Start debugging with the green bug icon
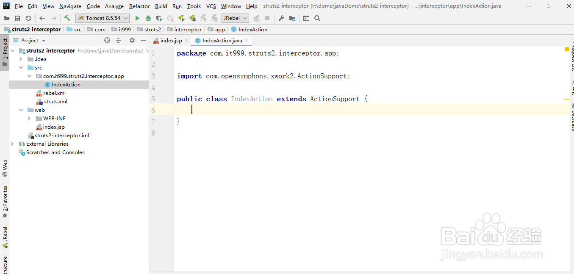Image resolution: width=574 pixels, height=274 pixels. 148,18
